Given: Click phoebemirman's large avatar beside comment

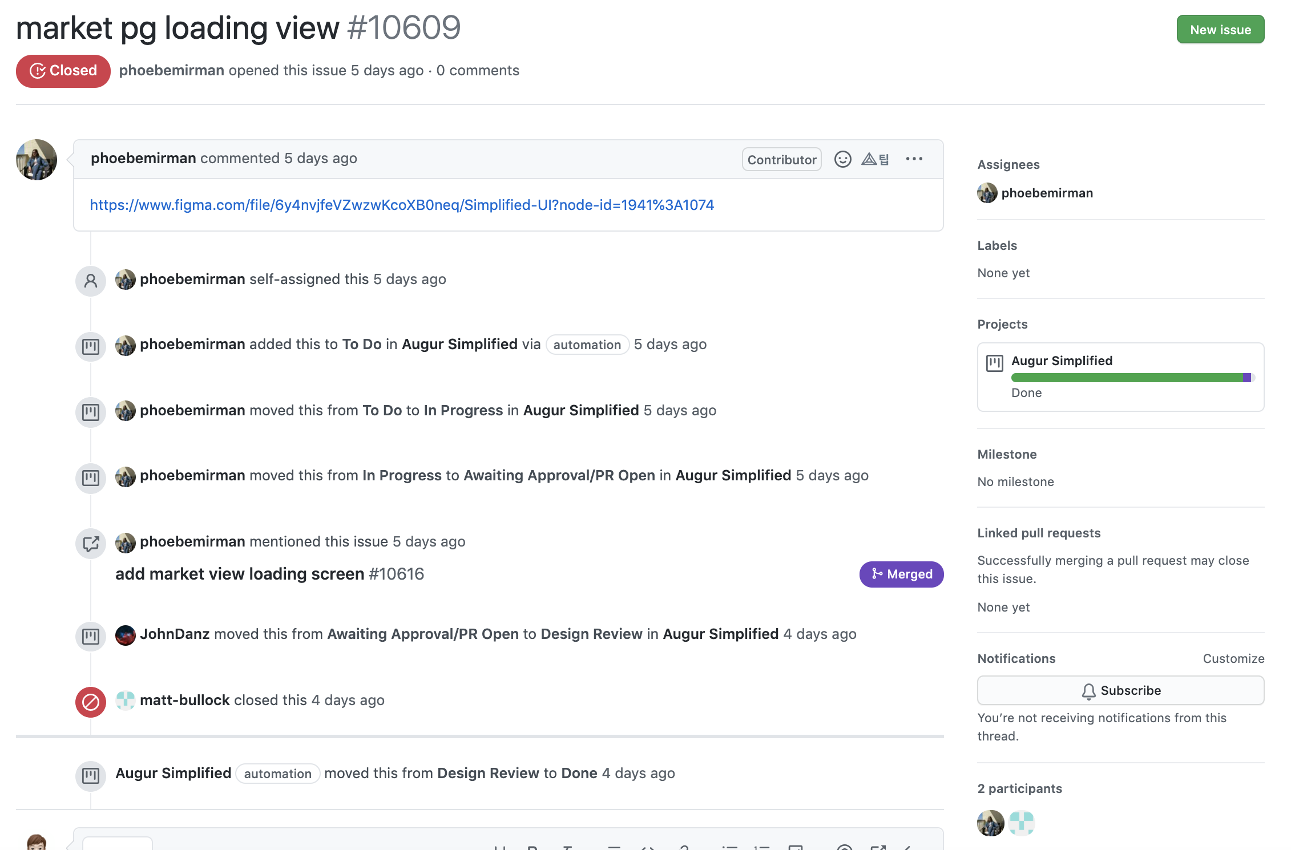Looking at the screenshot, I should [37, 160].
